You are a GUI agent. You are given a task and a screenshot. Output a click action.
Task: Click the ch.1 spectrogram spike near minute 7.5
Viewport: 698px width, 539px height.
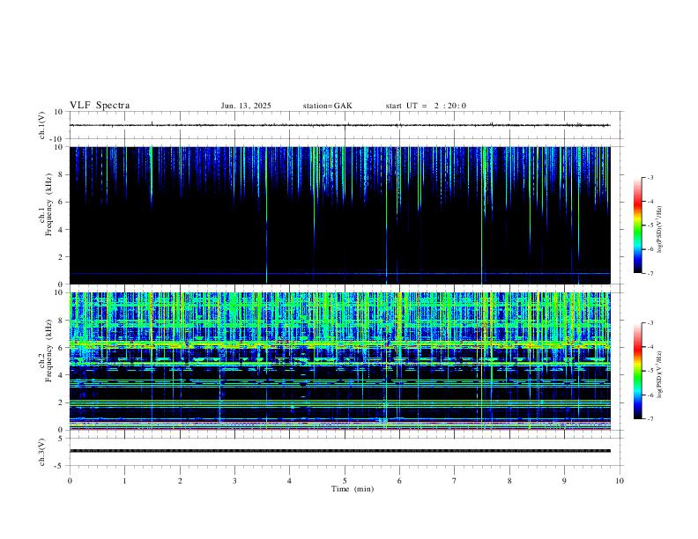point(482,215)
